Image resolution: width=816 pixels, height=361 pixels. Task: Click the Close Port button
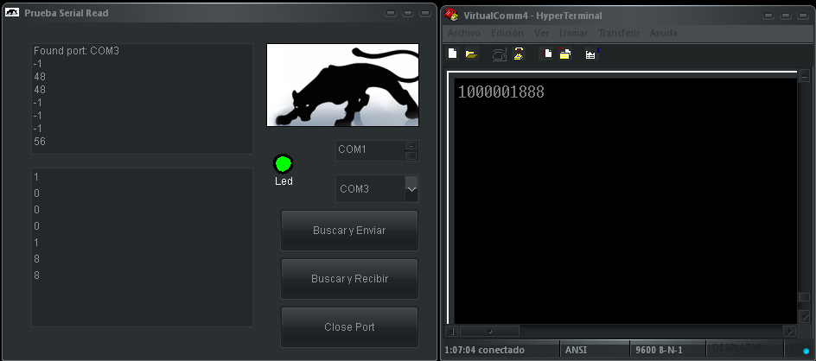349,327
